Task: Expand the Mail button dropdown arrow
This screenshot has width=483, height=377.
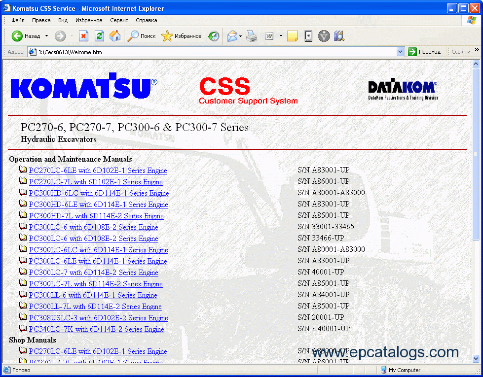Action: pyautogui.click(x=241, y=36)
